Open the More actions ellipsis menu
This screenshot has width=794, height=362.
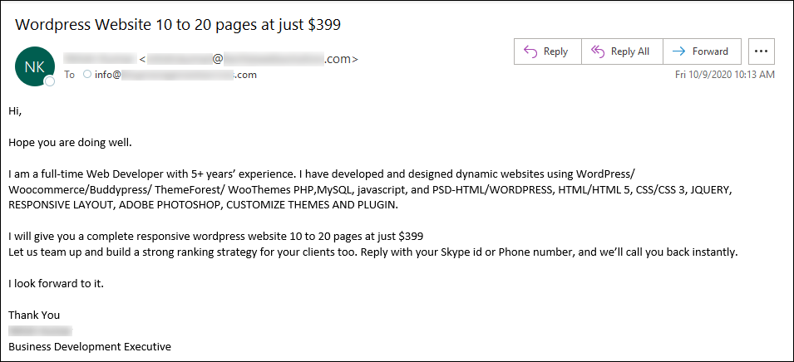coord(762,51)
